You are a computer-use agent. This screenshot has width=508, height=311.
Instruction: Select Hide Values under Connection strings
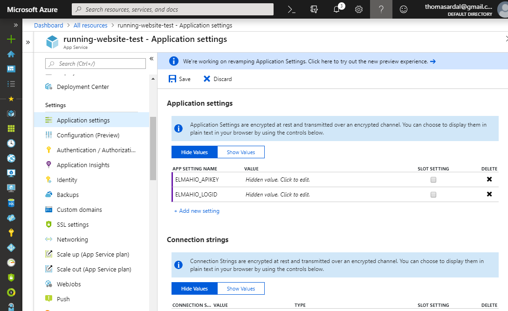coord(194,289)
